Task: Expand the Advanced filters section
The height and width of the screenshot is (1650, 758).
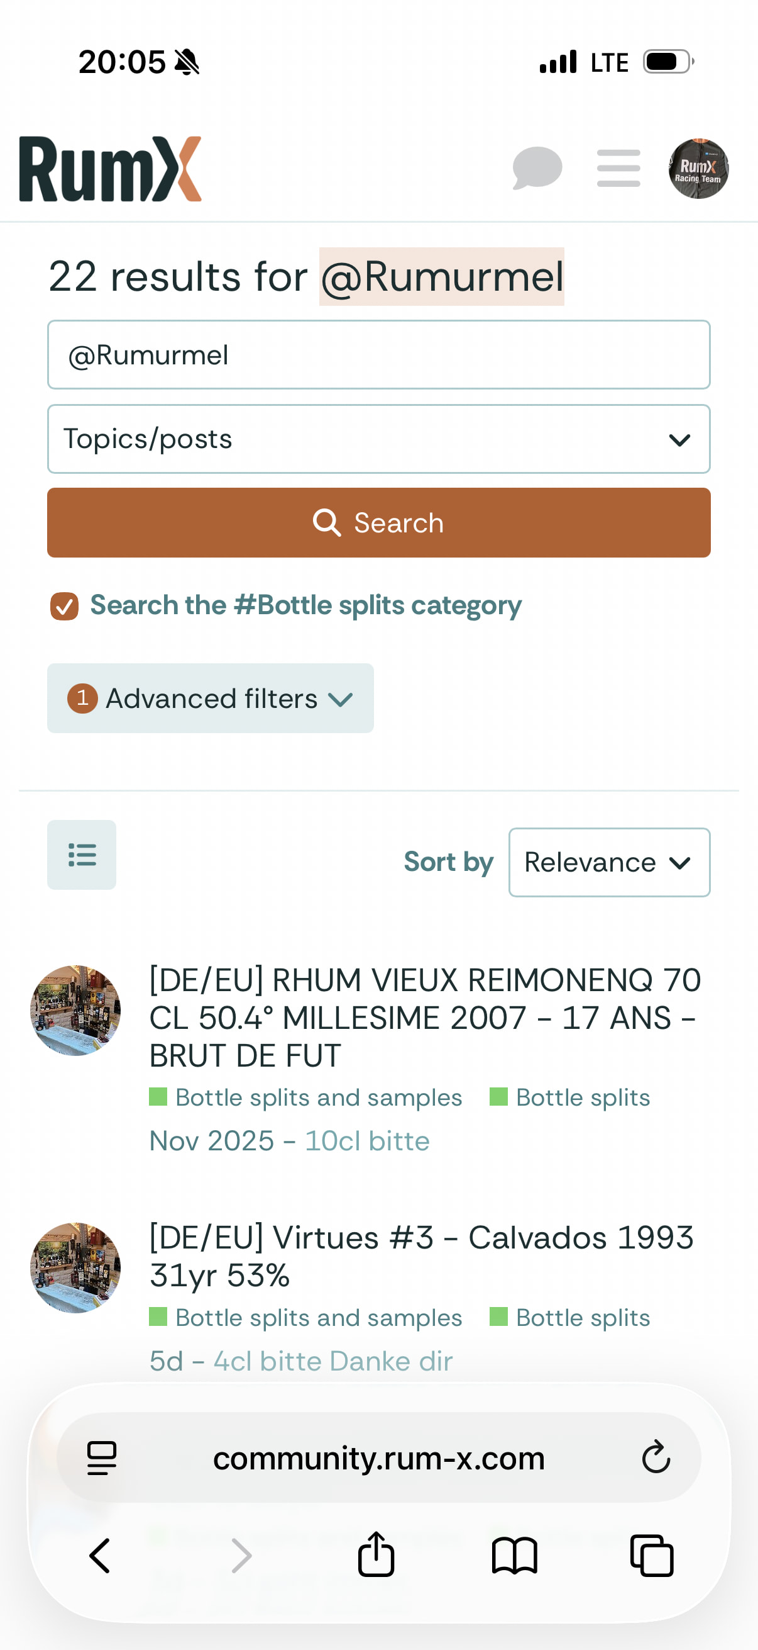Action: pos(211,698)
